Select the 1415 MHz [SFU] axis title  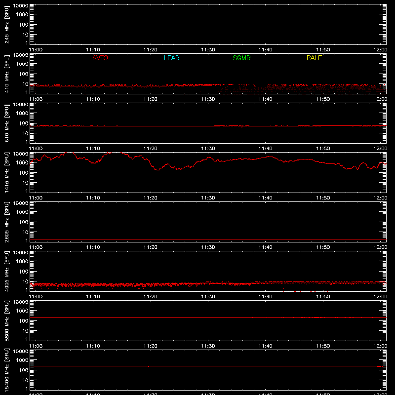pos(7,172)
